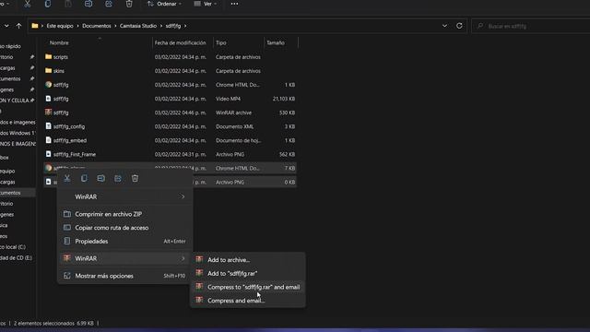Screen dimensions: 590x332
Task: Click the Rename icon in the top toolbar
Action: pos(88,4)
